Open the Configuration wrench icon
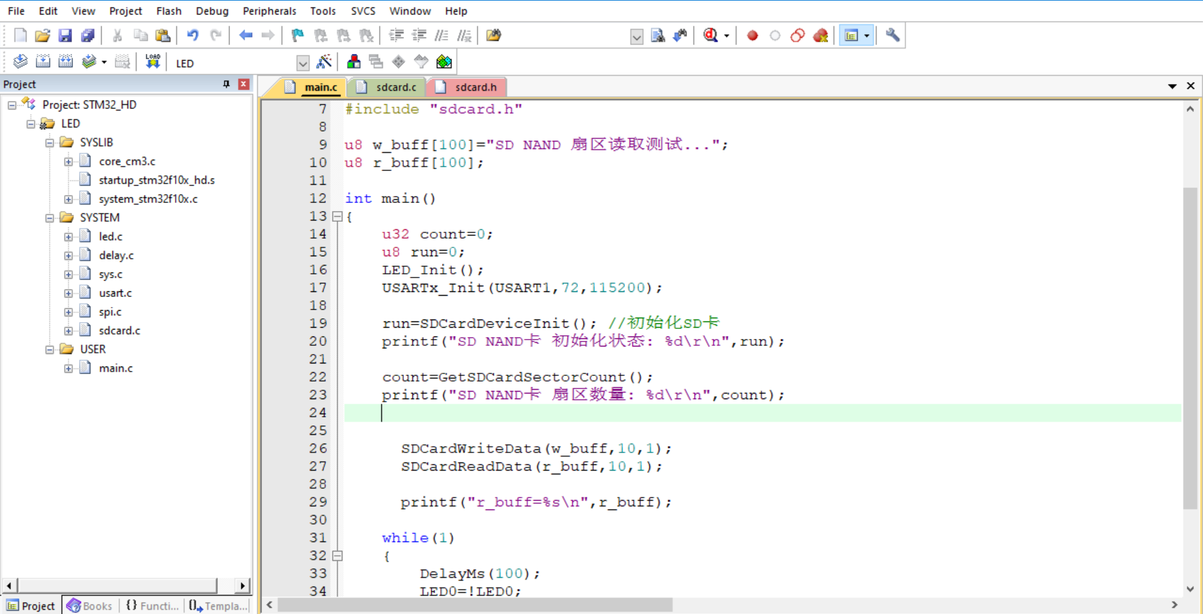Viewport: 1203px width, 614px height. click(893, 36)
